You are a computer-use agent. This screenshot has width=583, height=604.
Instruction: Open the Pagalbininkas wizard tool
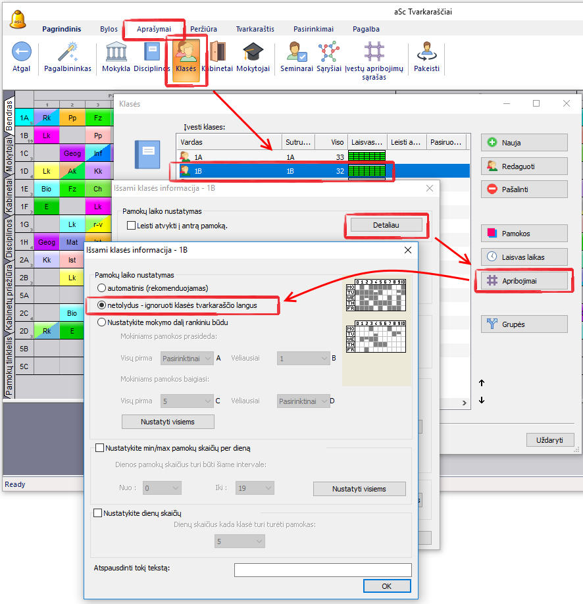pyautogui.click(x=68, y=52)
